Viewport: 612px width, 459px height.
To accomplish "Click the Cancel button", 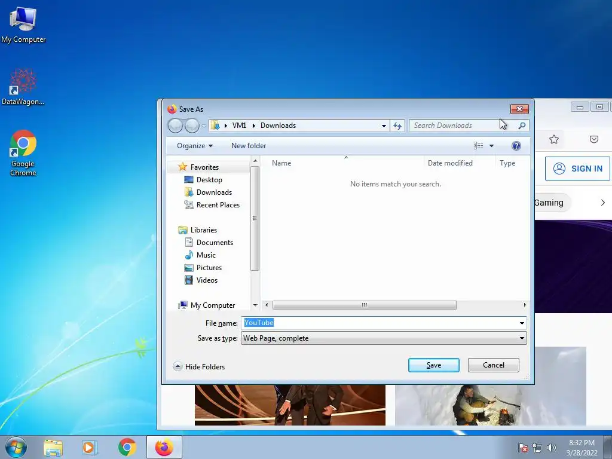I will [493, 365].
